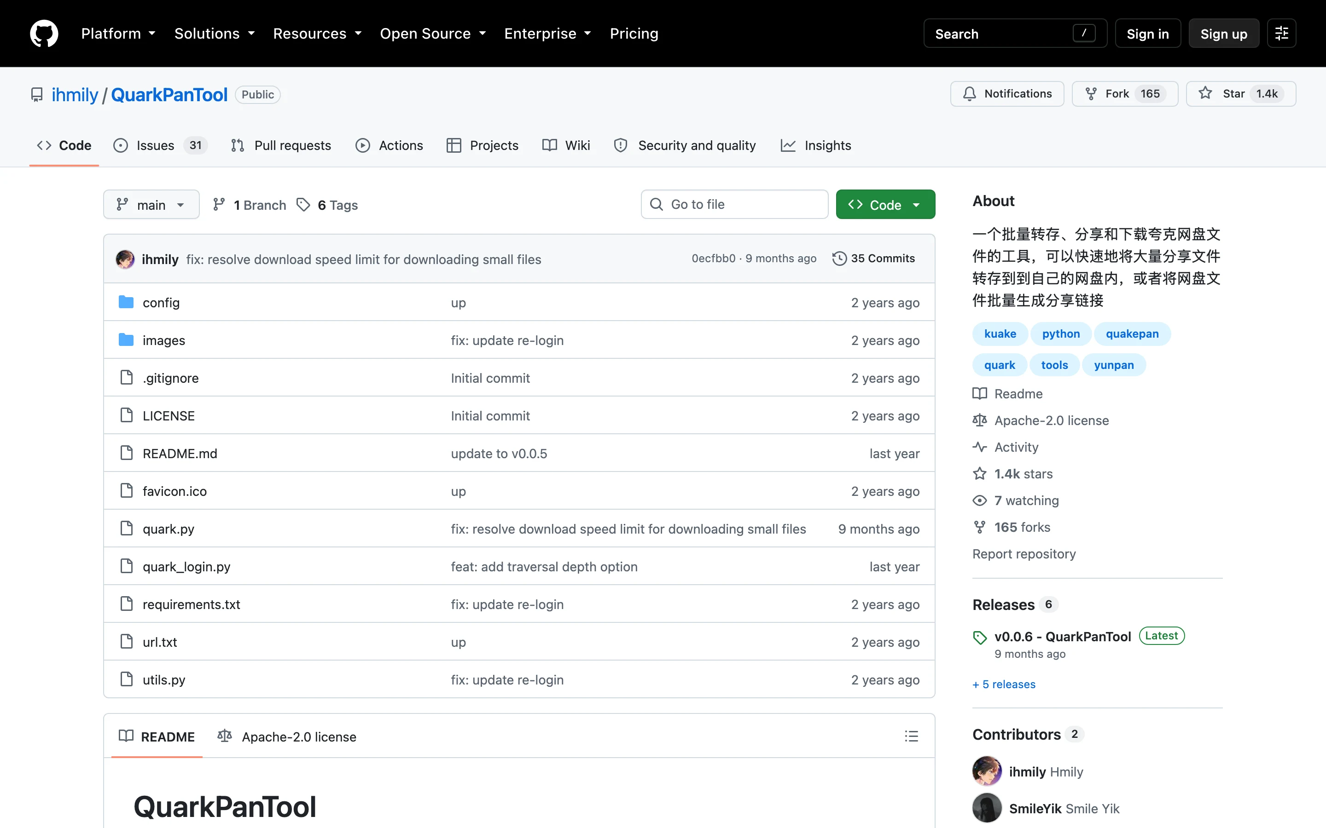Expand the Solutions menu
The width and height of the screenshot is (1326, 828).
coord(215,34)
